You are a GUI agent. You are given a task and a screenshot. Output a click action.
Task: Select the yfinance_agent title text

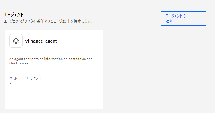41,41
